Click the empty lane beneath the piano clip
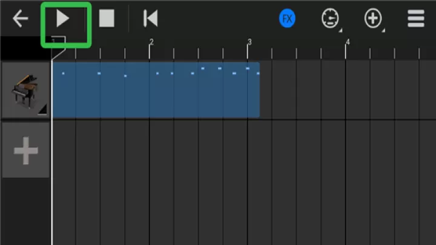The width and height of the screenshot is (436, 245). point(156,182)
